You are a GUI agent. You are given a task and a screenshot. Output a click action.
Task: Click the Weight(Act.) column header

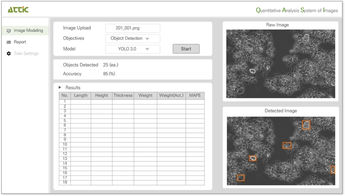click(171, 96)
